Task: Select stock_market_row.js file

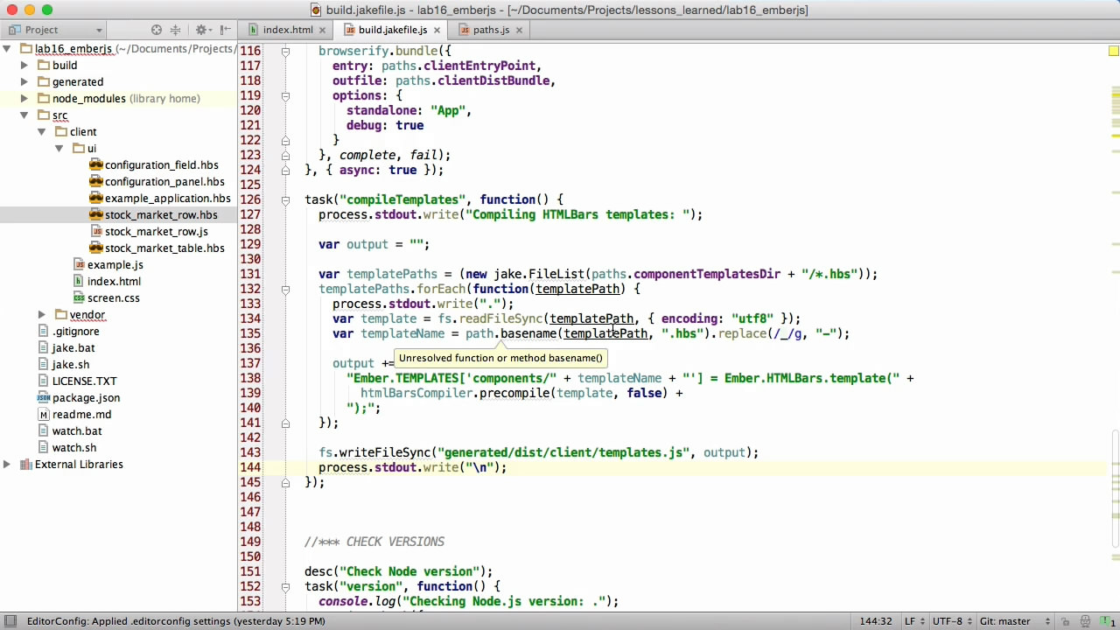Action: click(157, 232)
